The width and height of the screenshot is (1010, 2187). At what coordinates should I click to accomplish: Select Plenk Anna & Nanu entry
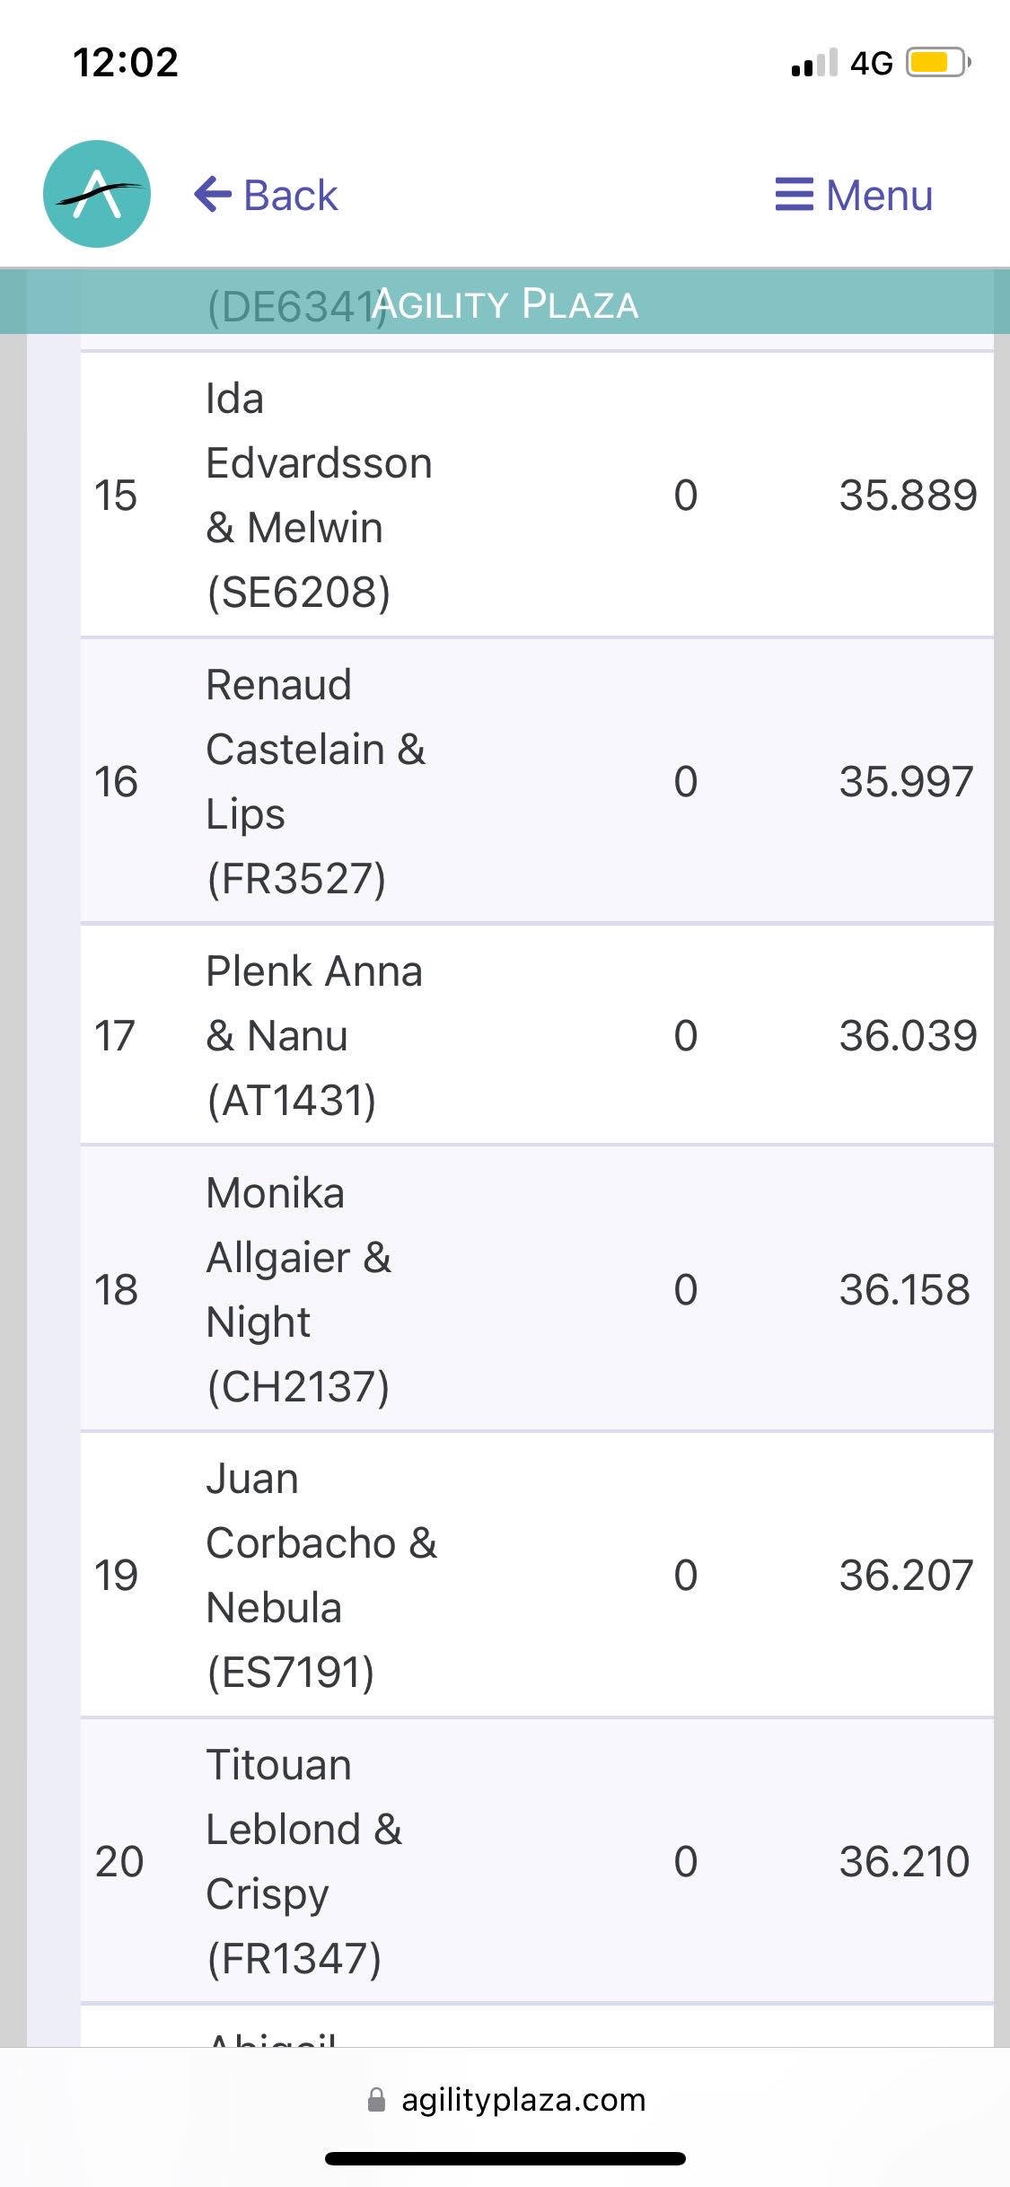pos(313,1035)
